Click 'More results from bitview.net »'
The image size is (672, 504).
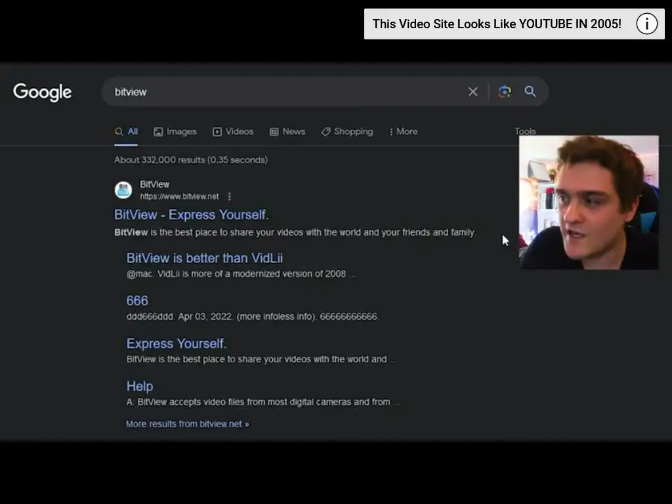187,424
